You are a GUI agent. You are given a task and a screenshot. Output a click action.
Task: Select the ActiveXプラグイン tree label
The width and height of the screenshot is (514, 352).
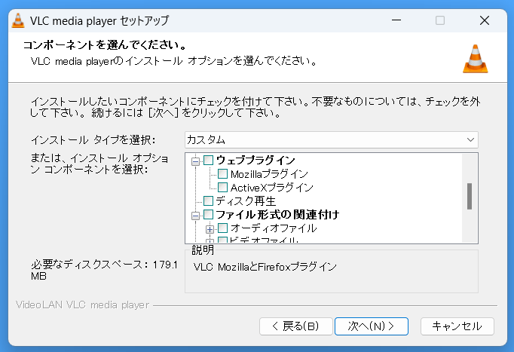272,188
